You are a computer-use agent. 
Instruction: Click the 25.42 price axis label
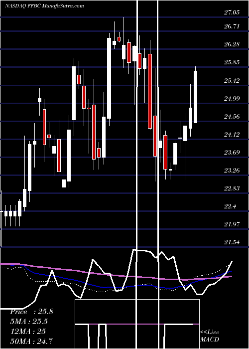click(x=232, y=81)
